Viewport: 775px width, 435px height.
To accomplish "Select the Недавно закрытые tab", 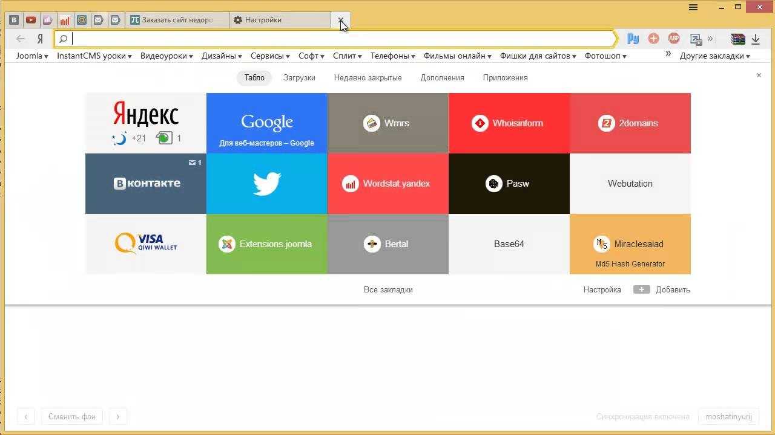I will [368, 77].
